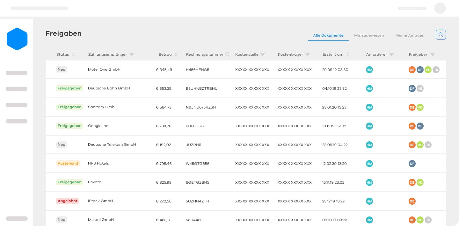The height and width of the screenshot is (226, 459).
Task: Filter by Anforderer using its icon
Action: tap(392, 54)
